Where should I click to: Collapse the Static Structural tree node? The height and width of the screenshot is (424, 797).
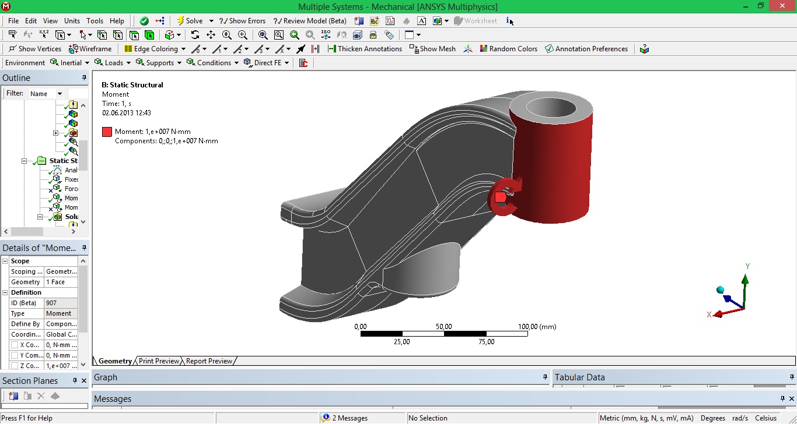point(25,161)
